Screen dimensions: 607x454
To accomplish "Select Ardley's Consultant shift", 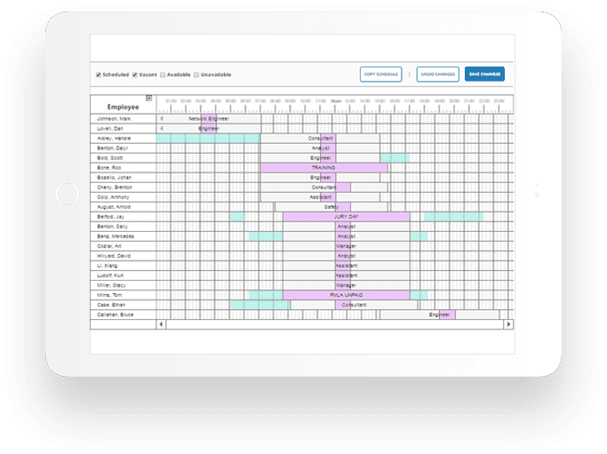I will (x=320, y=139).
